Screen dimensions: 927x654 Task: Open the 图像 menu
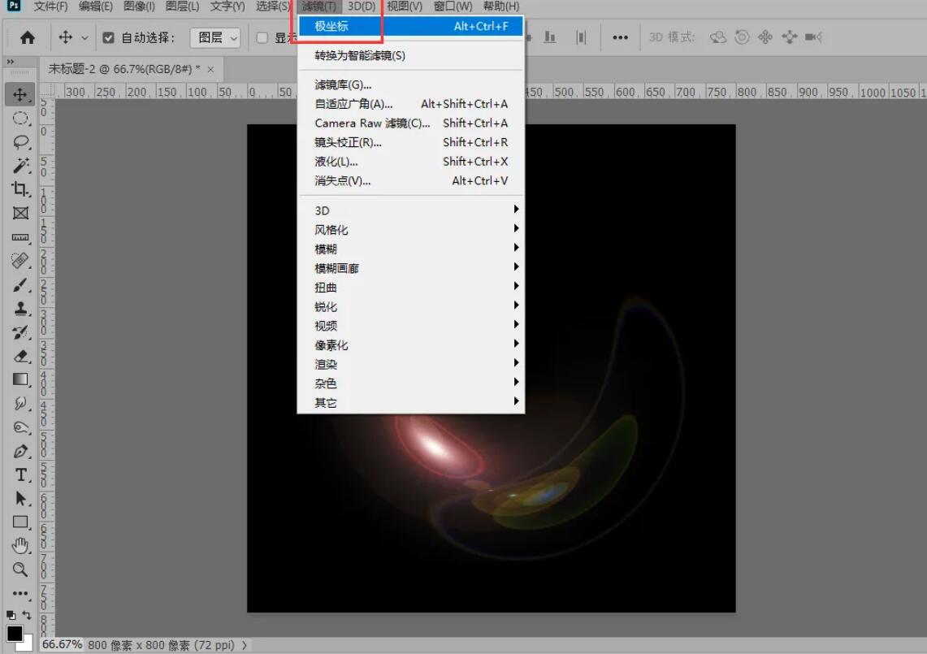(x=138, y=6)
